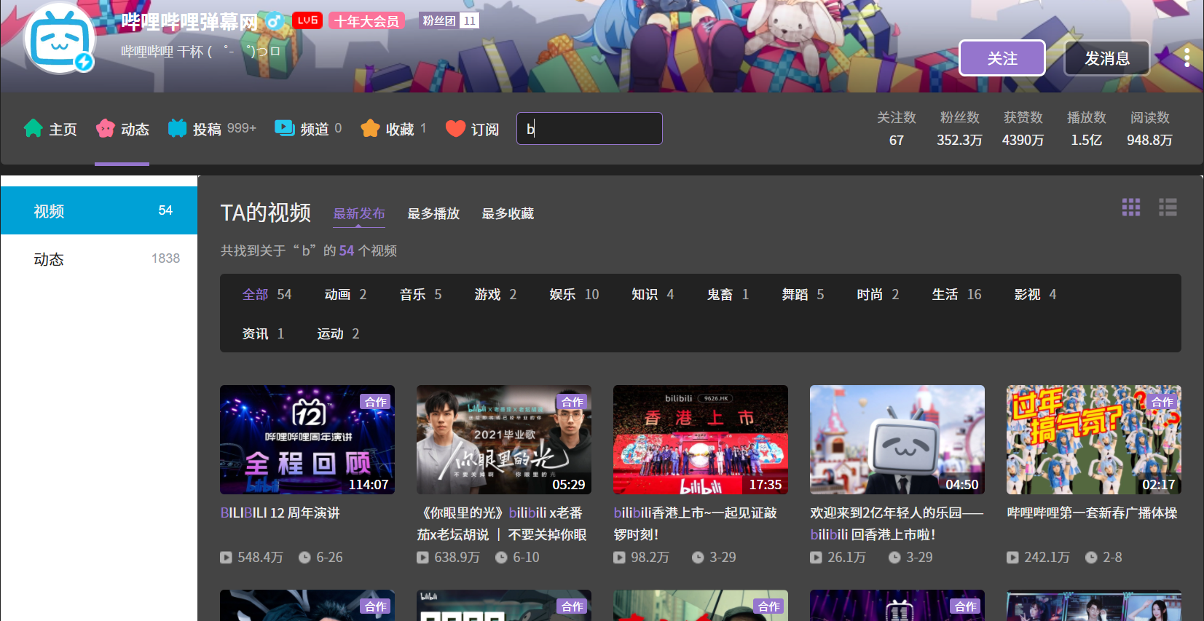The image size is (1204, 621).
Task: Select 视频 54 in left sidebar
Action: point(99,210)
